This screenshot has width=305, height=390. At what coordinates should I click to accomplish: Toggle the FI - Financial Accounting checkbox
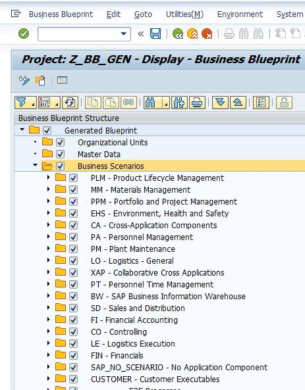click(x=73, y=320)
